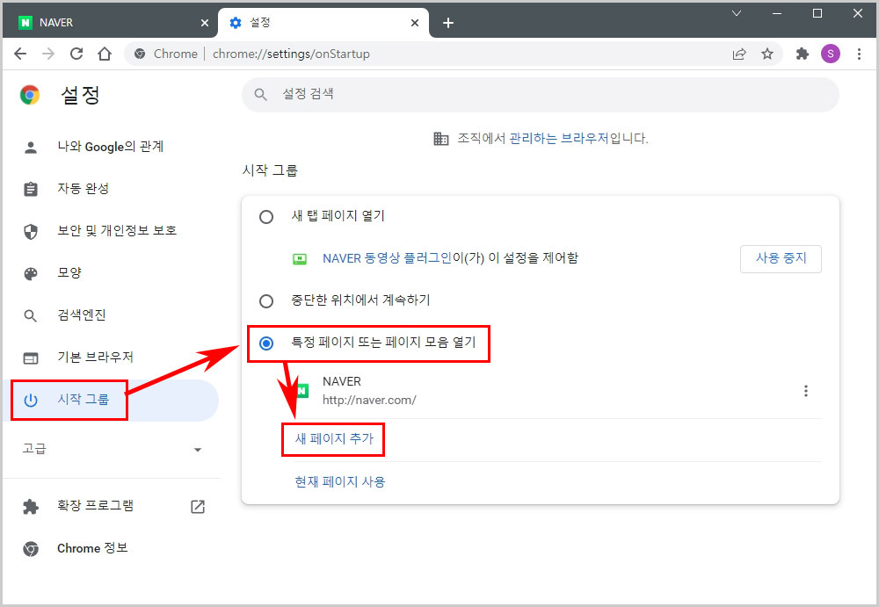Screen dimensions: 879x607
Task: Switch to the NAVER tab
Action: [111, 23]
